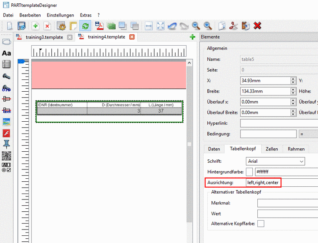The width and height of the screenshot is (318, 243).
Task: Open the Extras menu
Action: tap(86, 15)
